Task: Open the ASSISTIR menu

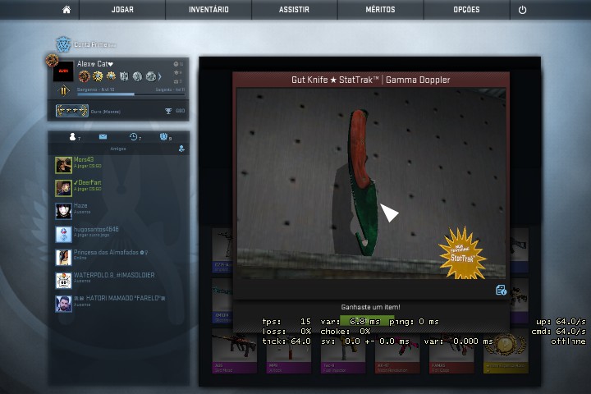Action: tap(294, 9)
